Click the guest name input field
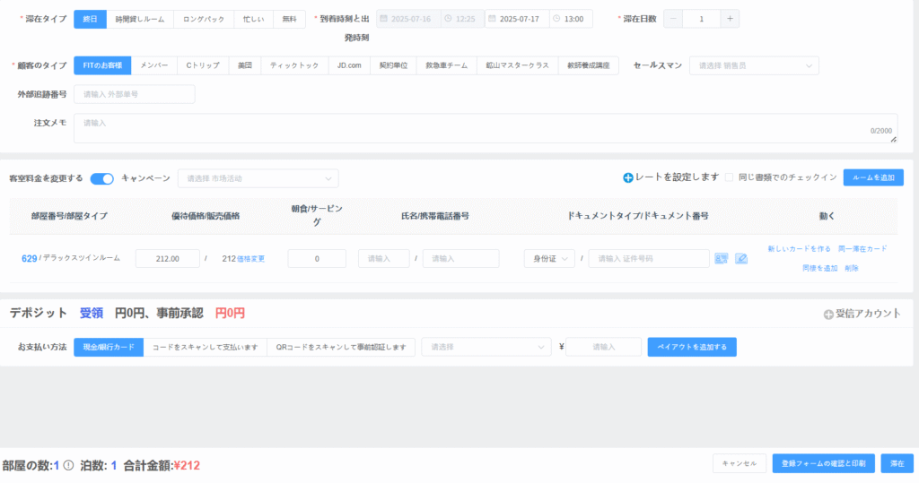 pyautogui.click(x=384, y=258)
